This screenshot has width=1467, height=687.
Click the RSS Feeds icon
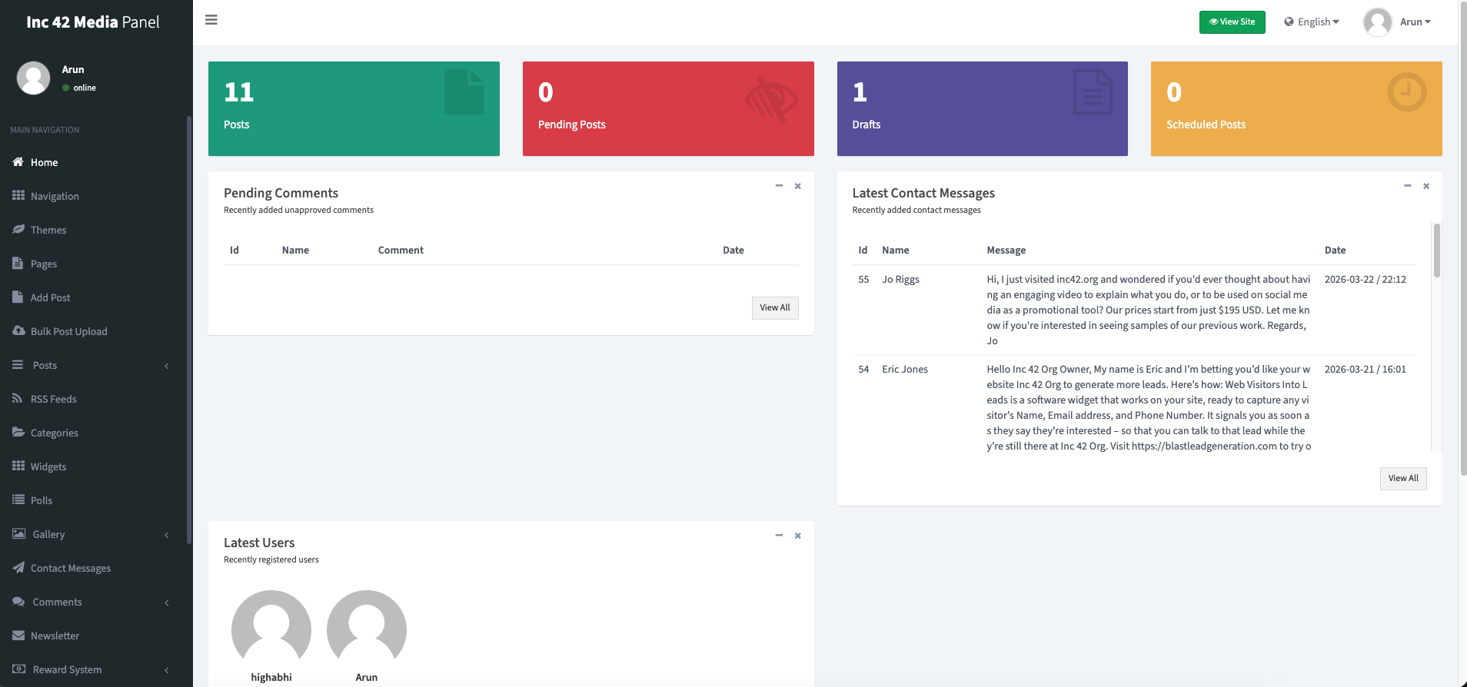pos(18,399)
